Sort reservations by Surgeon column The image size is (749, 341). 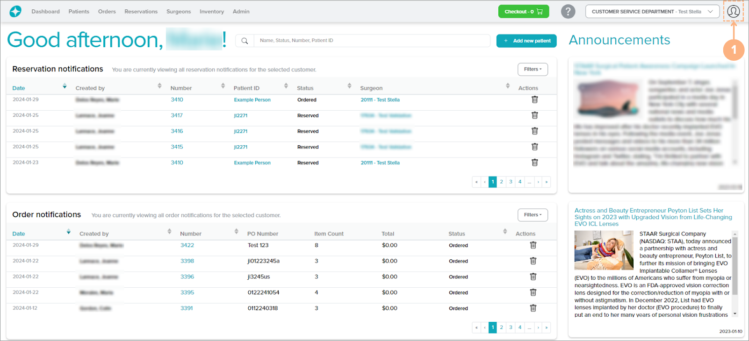point(371,88)
